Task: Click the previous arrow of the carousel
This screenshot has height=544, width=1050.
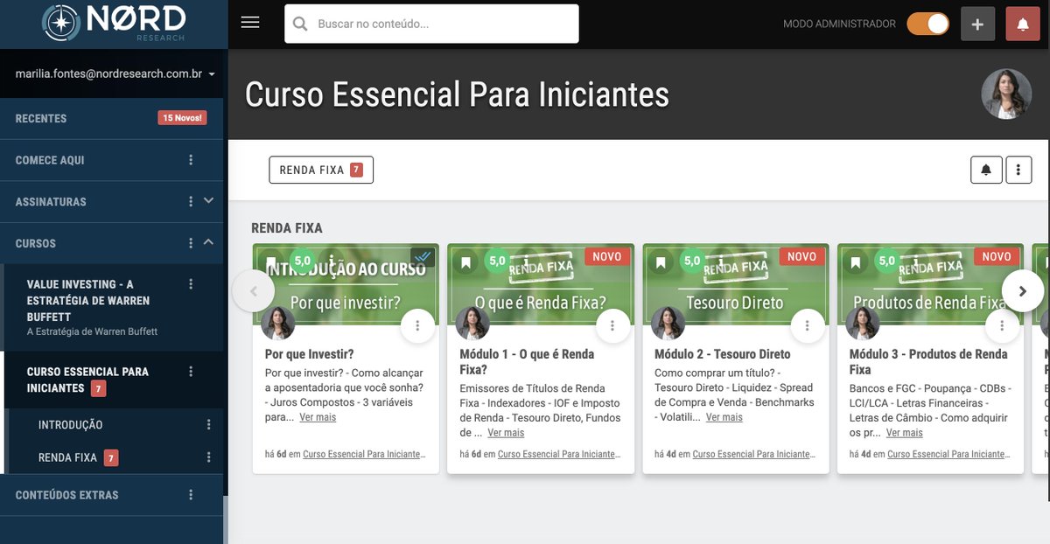Action: 254,289
